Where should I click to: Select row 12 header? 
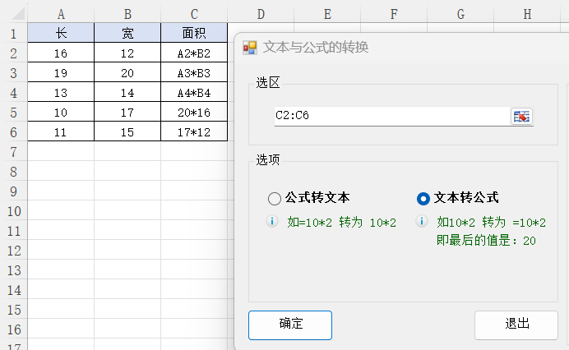[x=14, y=251]
